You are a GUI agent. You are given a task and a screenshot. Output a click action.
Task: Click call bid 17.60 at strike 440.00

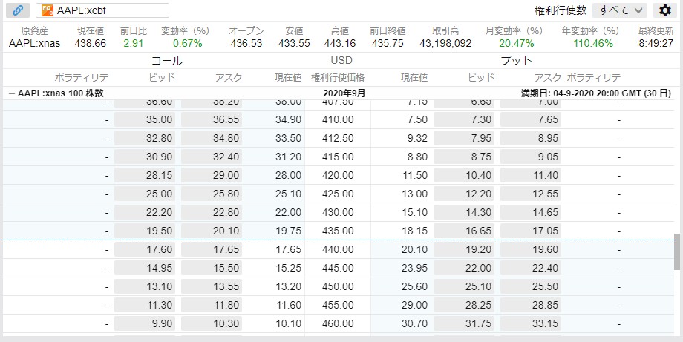point(145,250)
